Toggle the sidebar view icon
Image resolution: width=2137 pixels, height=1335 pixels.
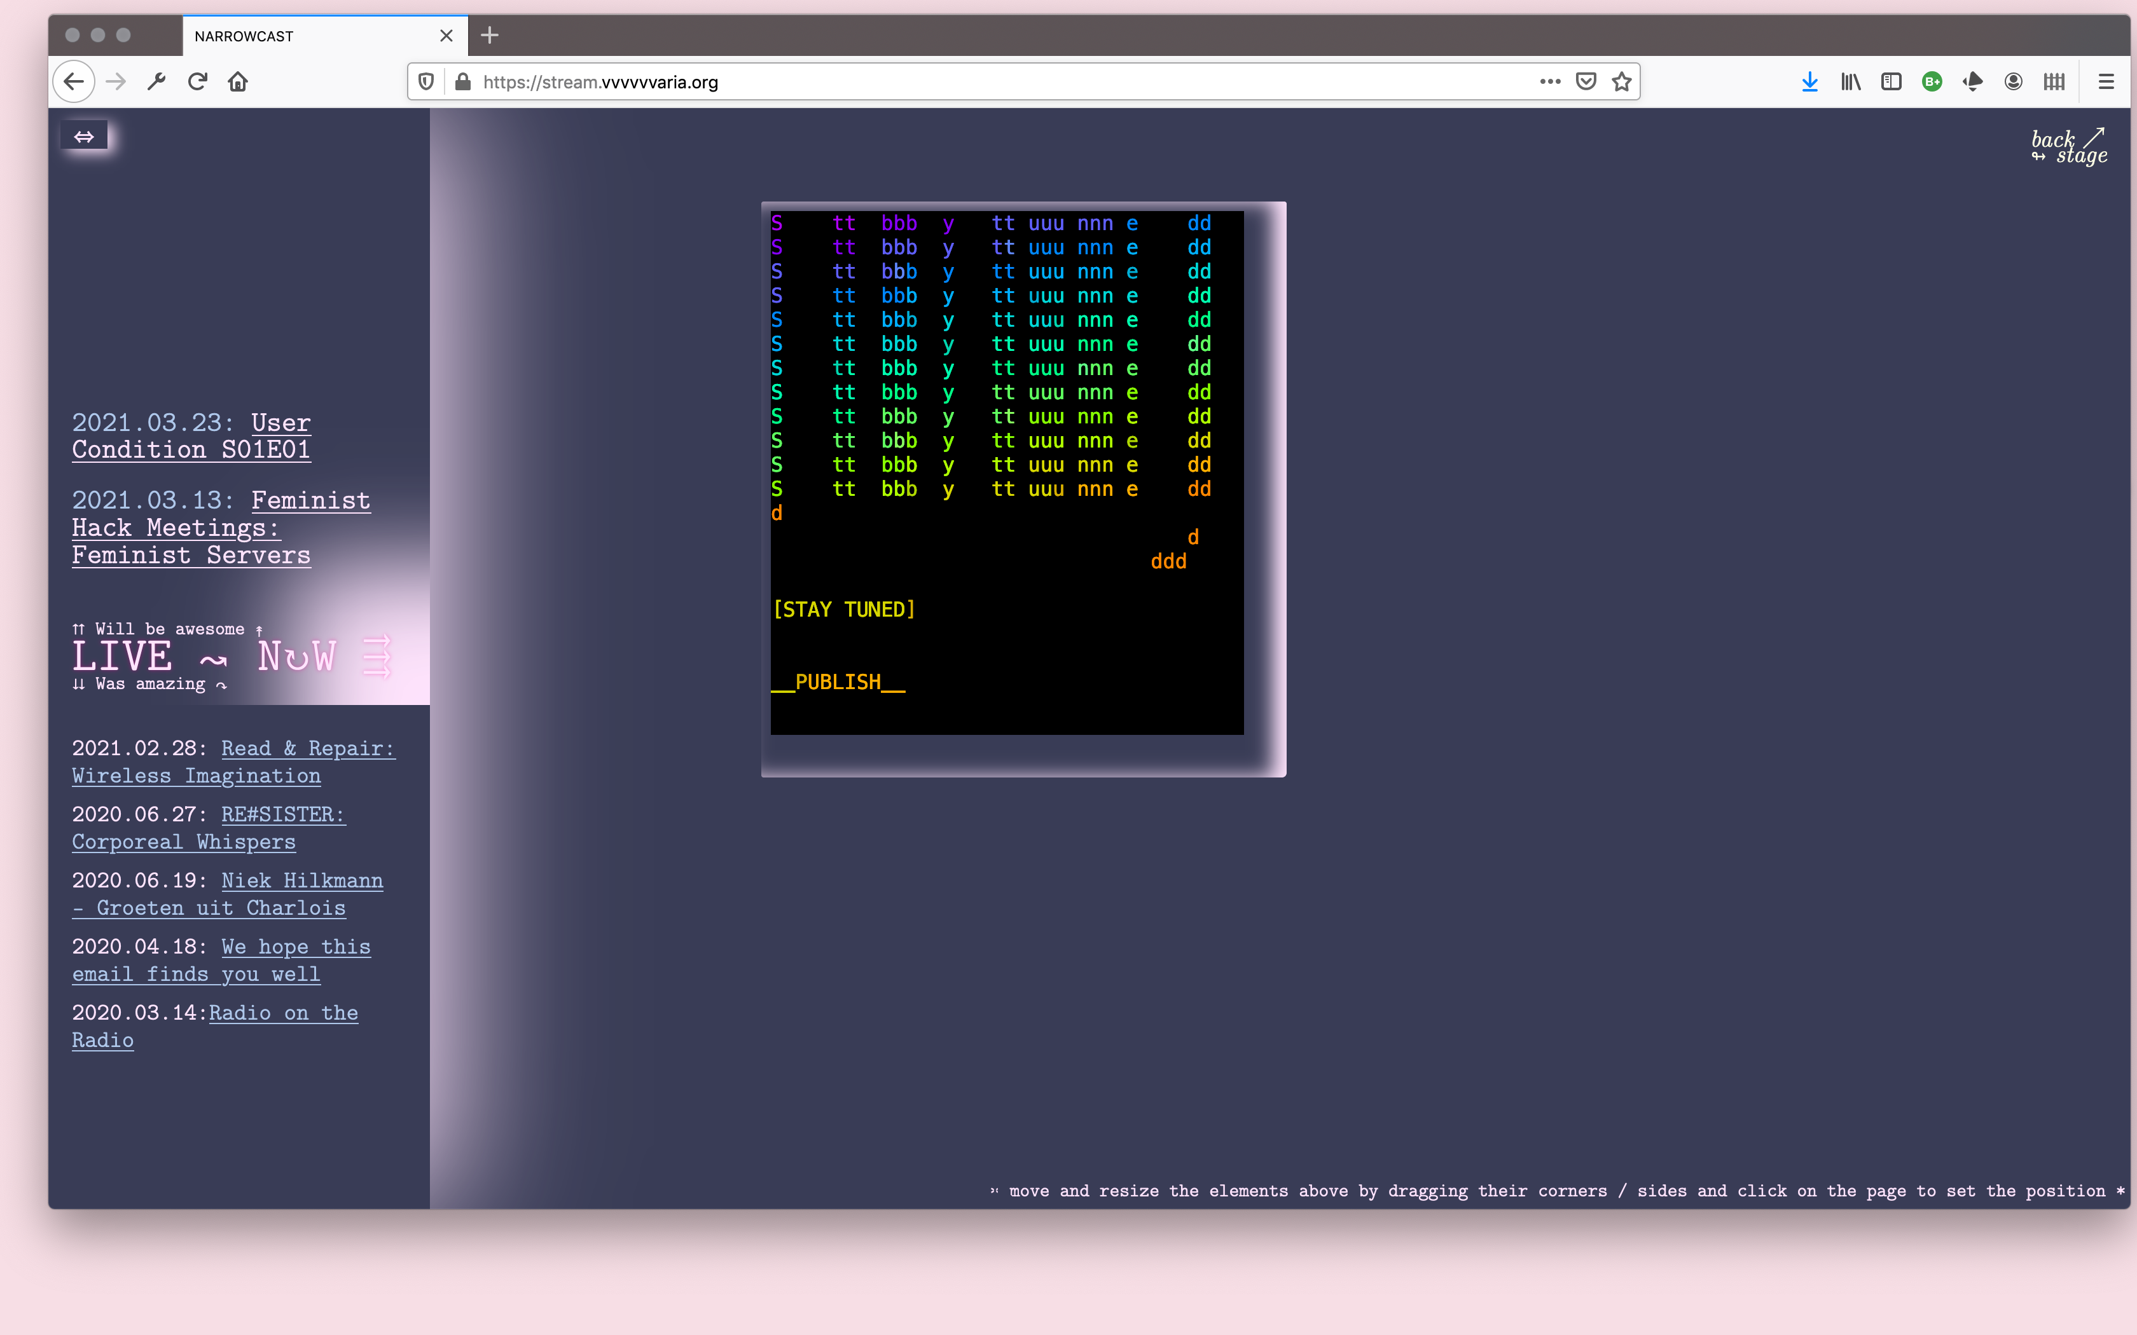(x=1891, y=82)
